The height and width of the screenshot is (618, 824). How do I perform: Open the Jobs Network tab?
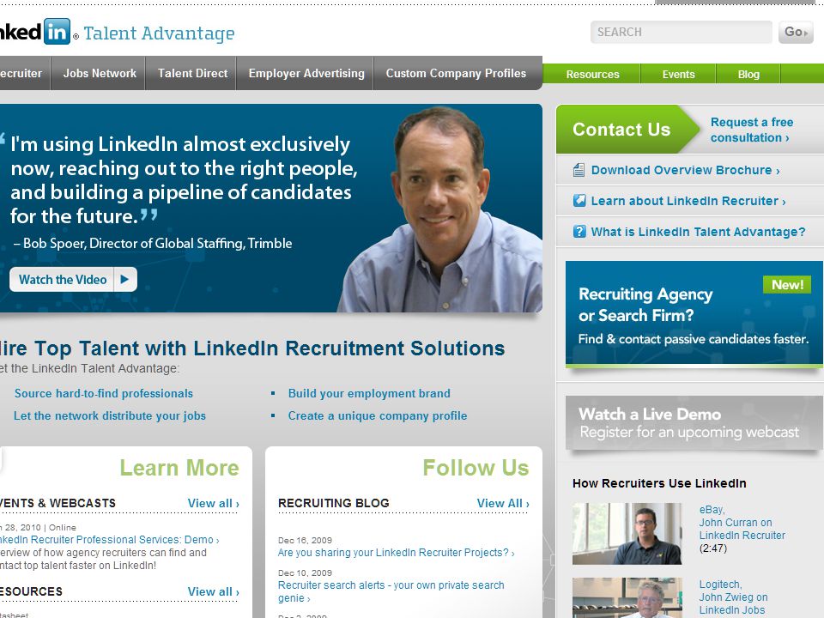pos(100,74)
